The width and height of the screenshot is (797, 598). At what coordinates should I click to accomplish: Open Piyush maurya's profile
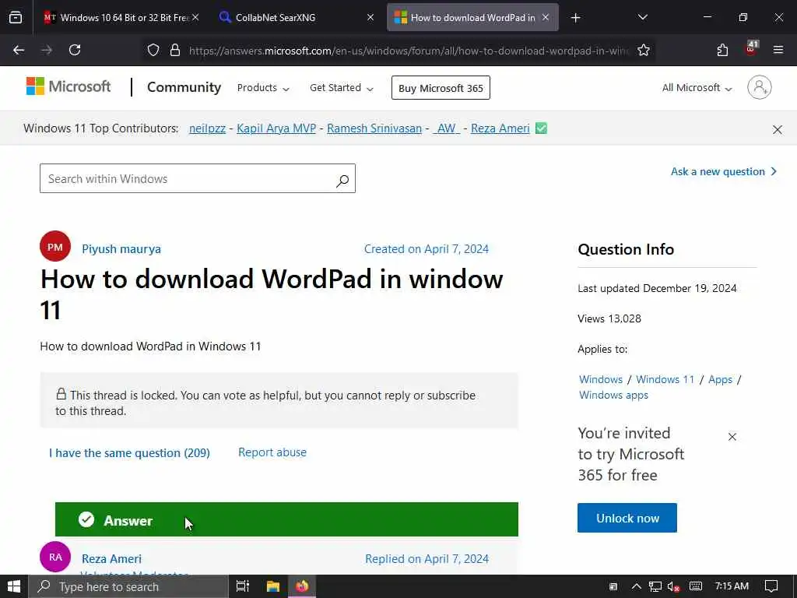coord(121,248)
